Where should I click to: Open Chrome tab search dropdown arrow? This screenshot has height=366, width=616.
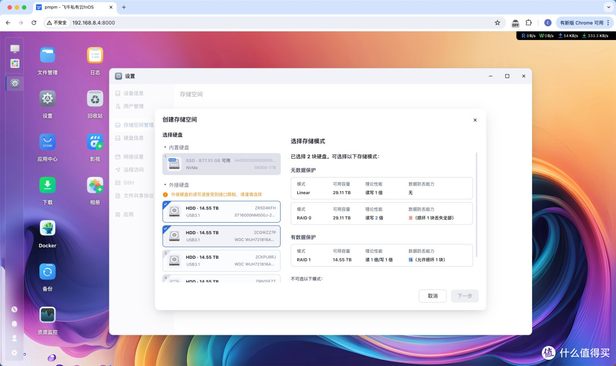tap(609, 7)
